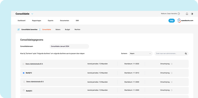Tick the checkbox for Demo Administratie B.V. starting 1-1-2022
198x98 pixels.
(23, 64)
